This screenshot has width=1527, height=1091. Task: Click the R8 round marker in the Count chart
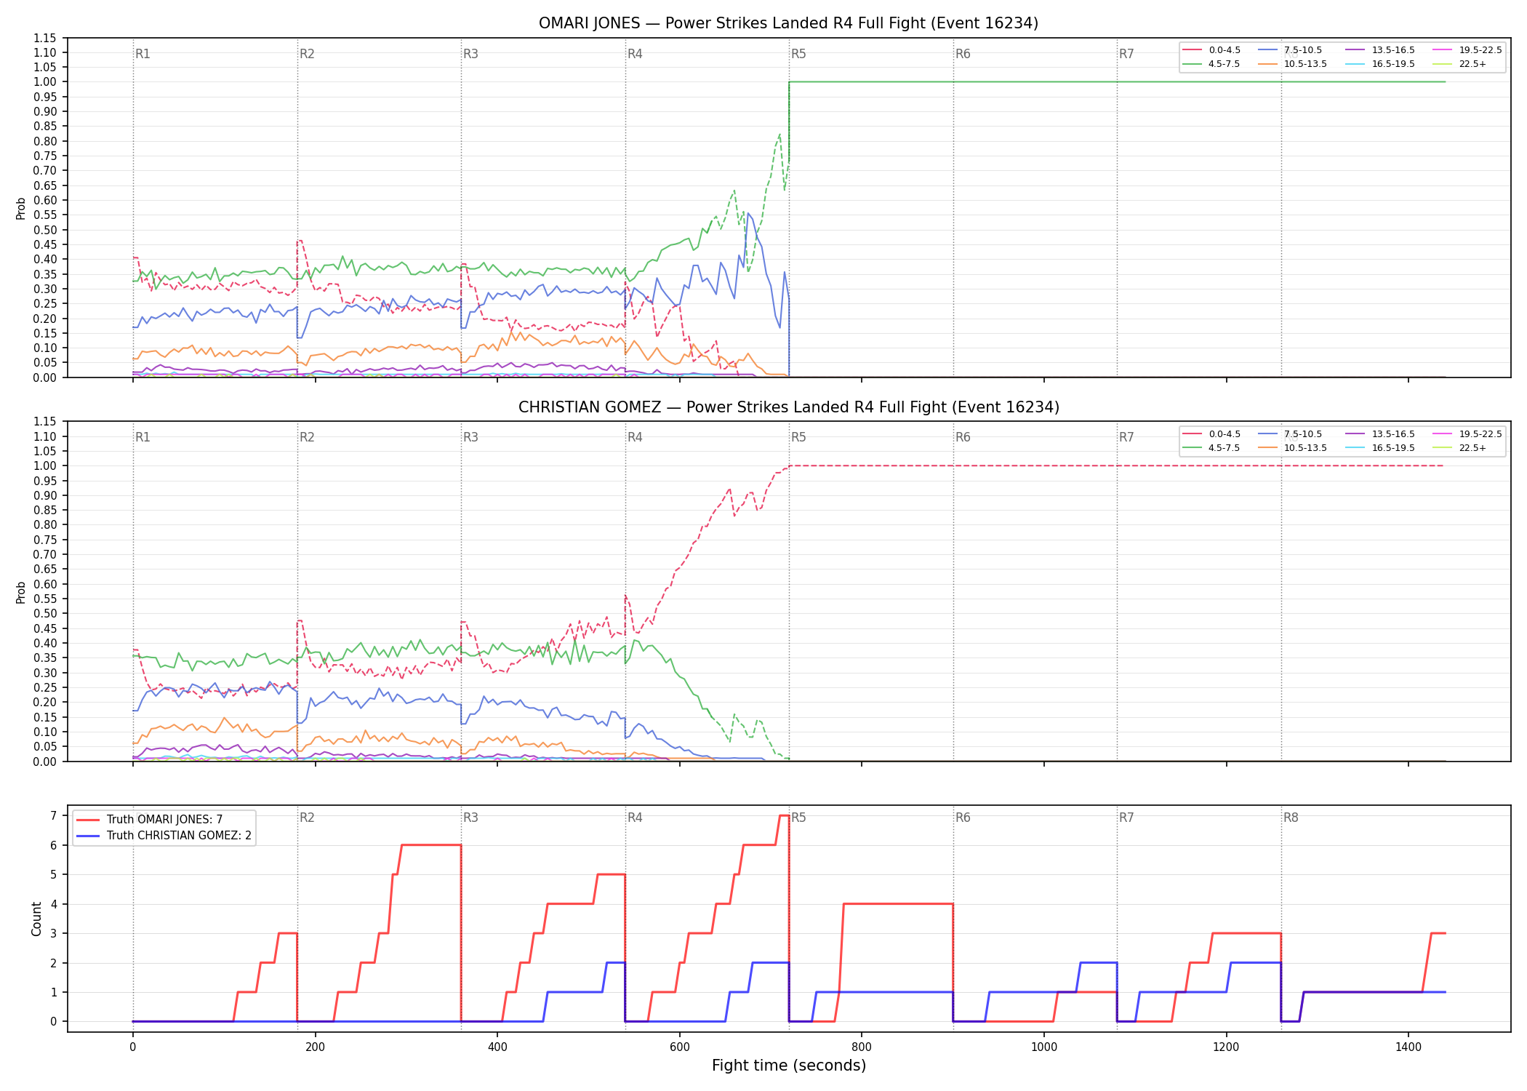(x=1291, y=818)
